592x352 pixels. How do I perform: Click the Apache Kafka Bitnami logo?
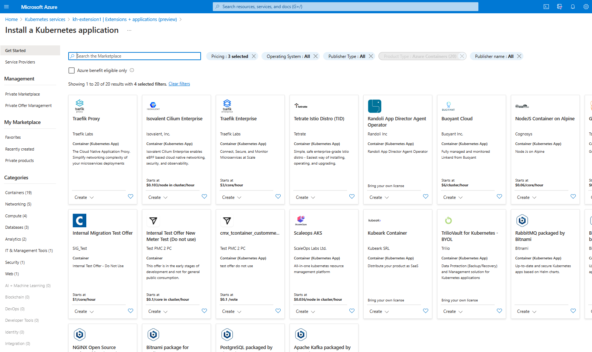pos(301,335)
